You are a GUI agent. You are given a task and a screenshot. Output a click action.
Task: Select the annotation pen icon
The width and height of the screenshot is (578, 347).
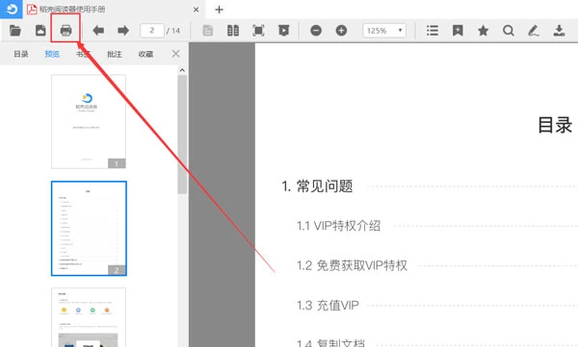(534, 30)
